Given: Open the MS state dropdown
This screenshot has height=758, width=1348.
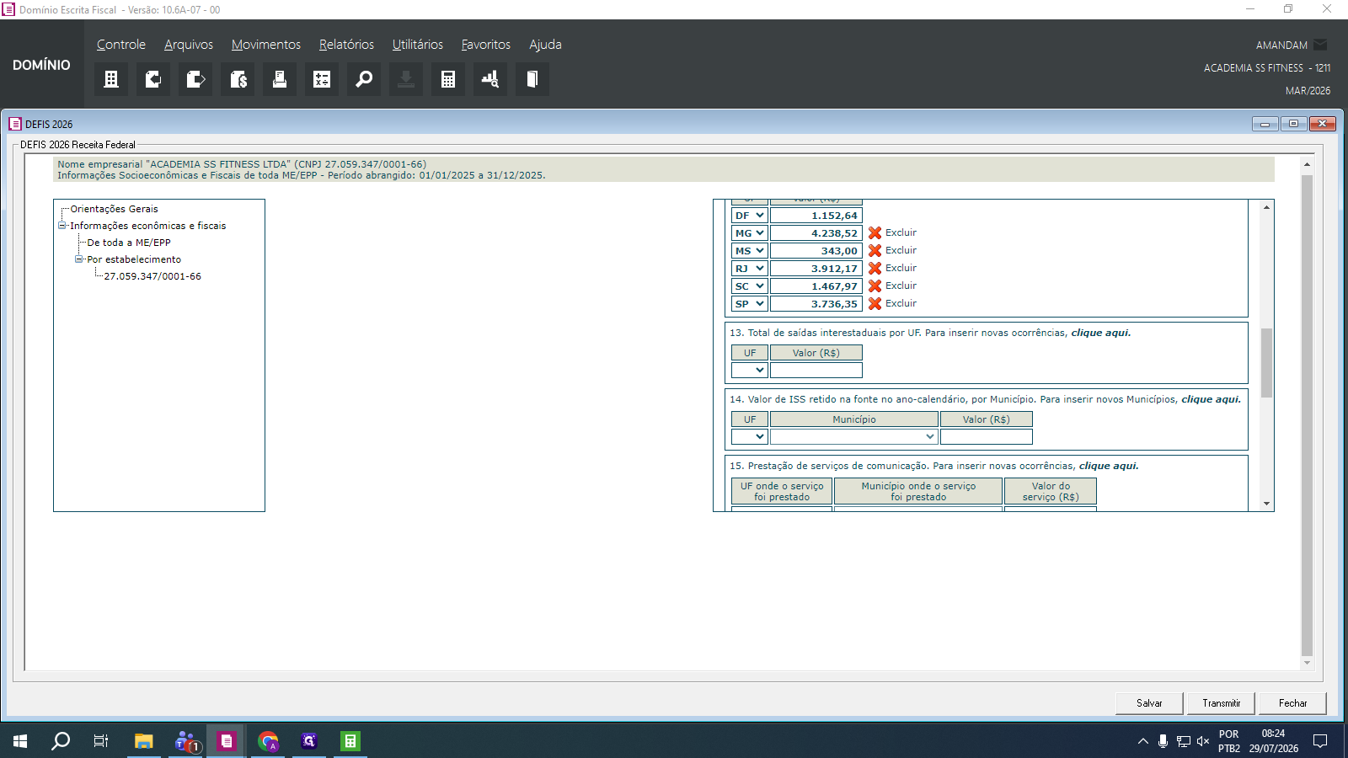Looking at the screenshot, I should click(749, 251).
